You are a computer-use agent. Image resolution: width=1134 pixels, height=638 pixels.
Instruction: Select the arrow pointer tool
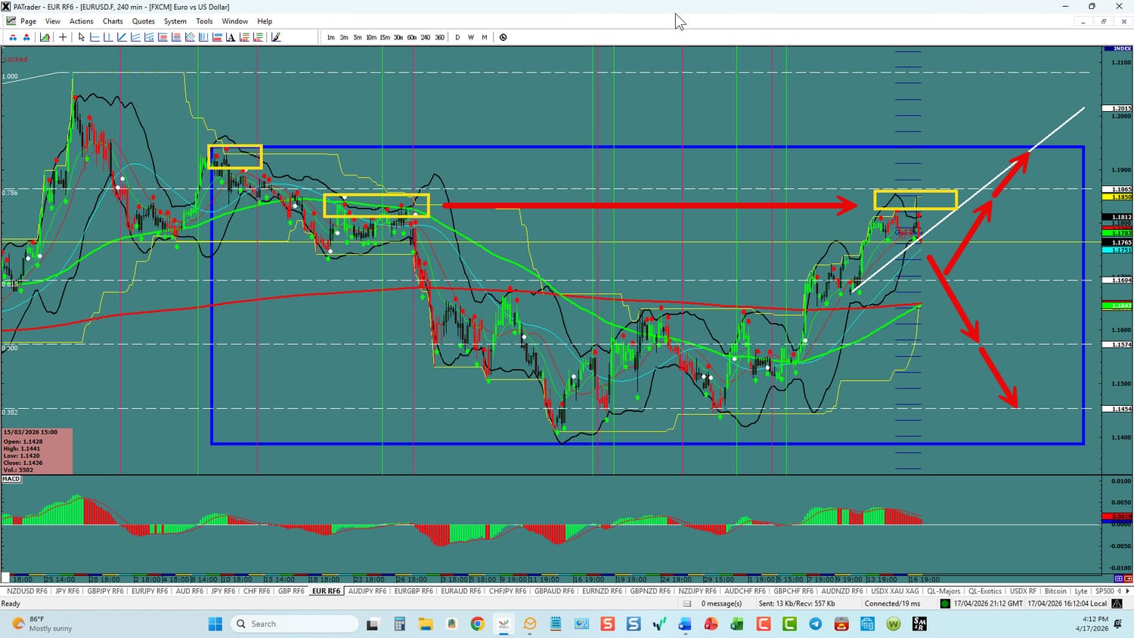(82, 37)
